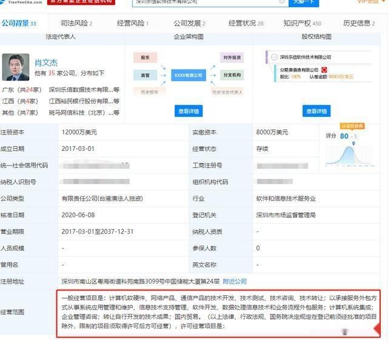
Task: Click the blue search button
Action: (x=304, y=2)
